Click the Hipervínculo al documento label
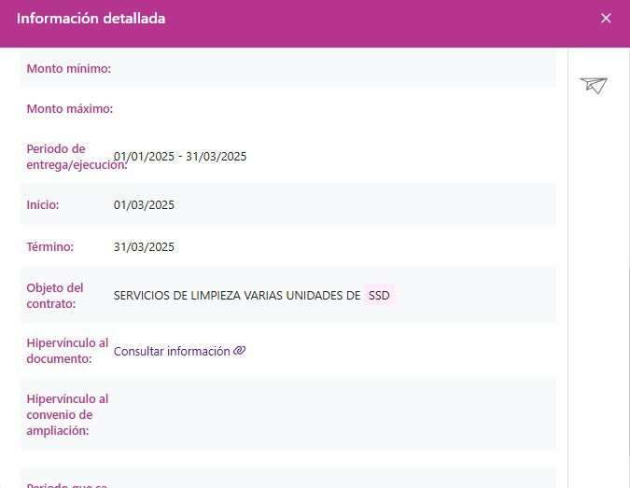630x488 pixels. (x=67, y=351)
